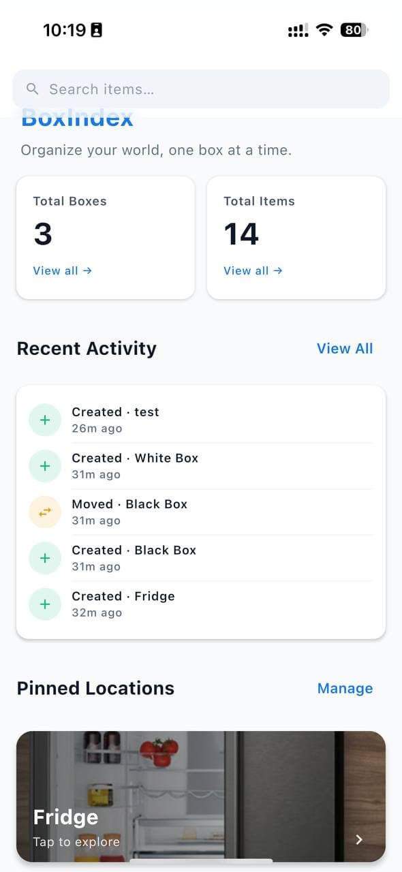Tap the 'Search items...' input field

(201, 89)
